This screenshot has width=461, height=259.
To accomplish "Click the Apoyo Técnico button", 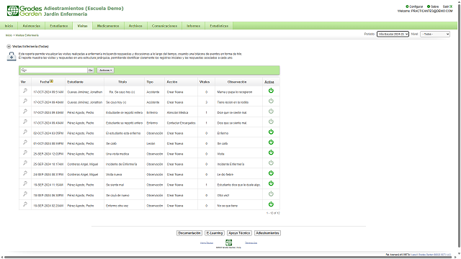I will tap(239, 233).
